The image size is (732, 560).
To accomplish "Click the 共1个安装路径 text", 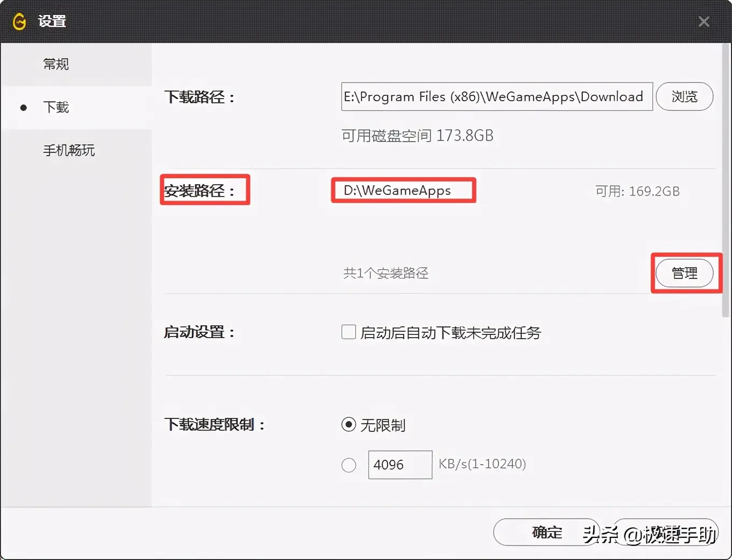I will [x=385, y=273].
